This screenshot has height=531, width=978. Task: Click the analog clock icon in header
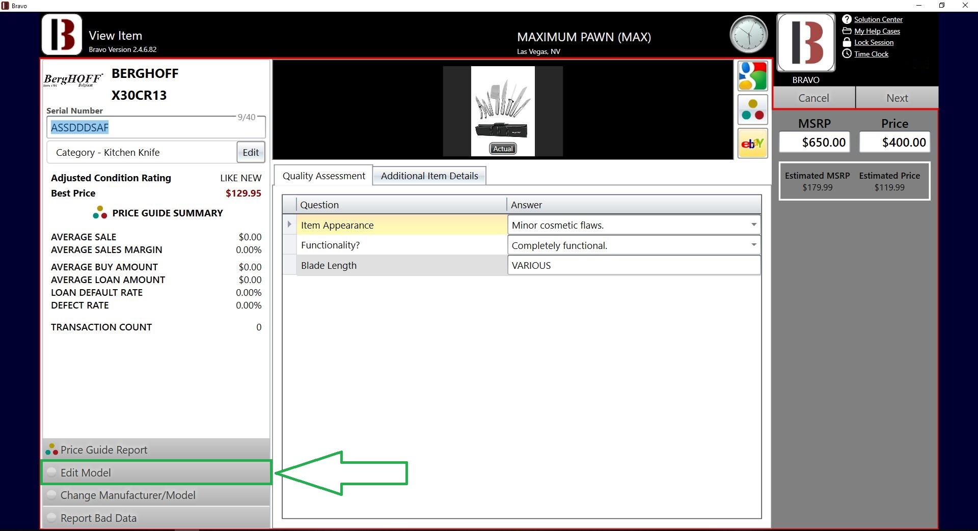(748, 35)
